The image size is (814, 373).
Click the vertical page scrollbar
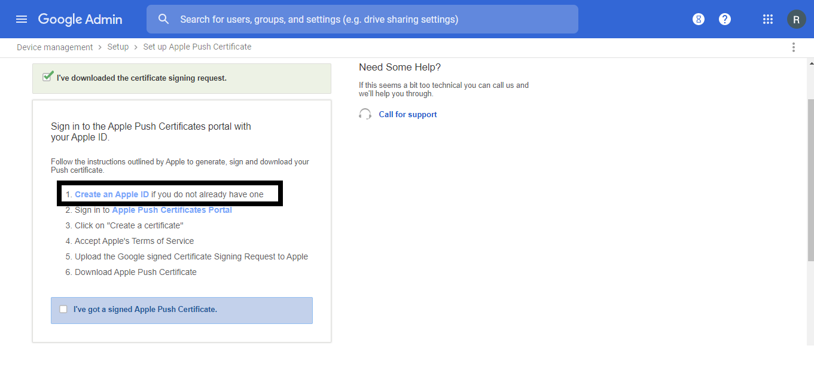point(810,179)
